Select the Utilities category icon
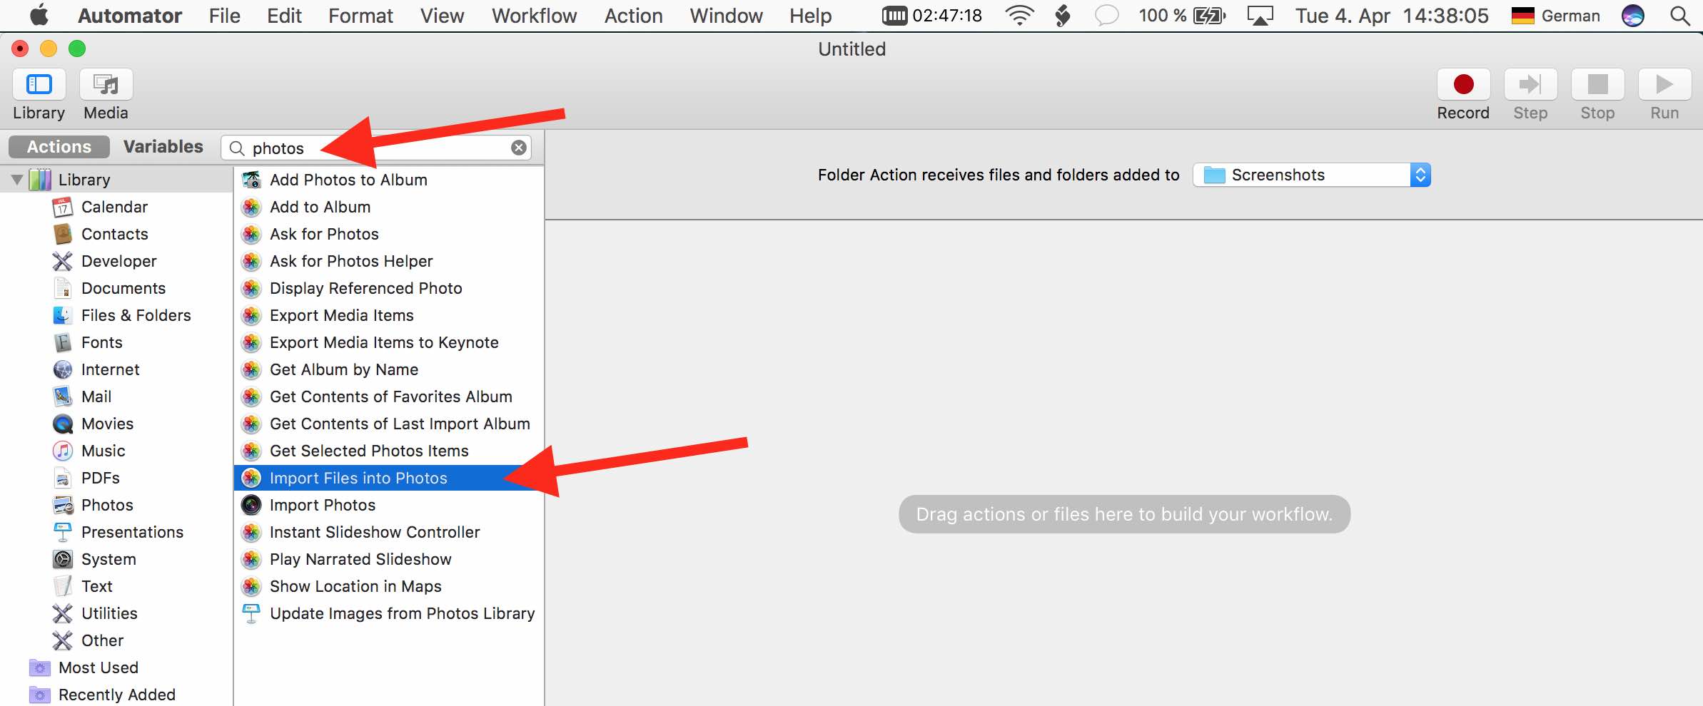The height and width of the screenshot is (706, 1703). pos(63,613)
